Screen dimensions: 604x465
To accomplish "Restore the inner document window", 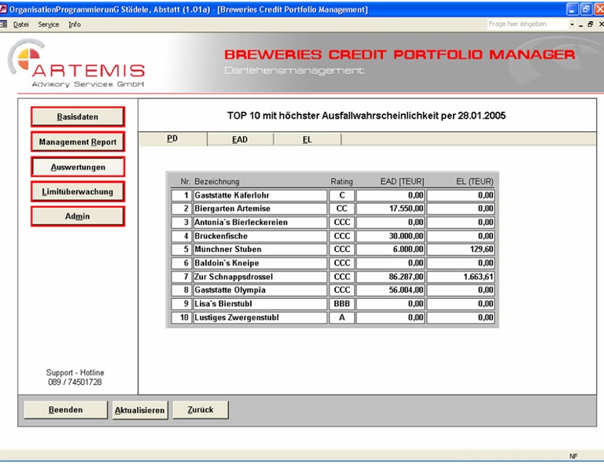I will tap(590, 24).
